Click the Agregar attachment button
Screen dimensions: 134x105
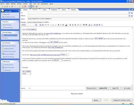(97, 100)
